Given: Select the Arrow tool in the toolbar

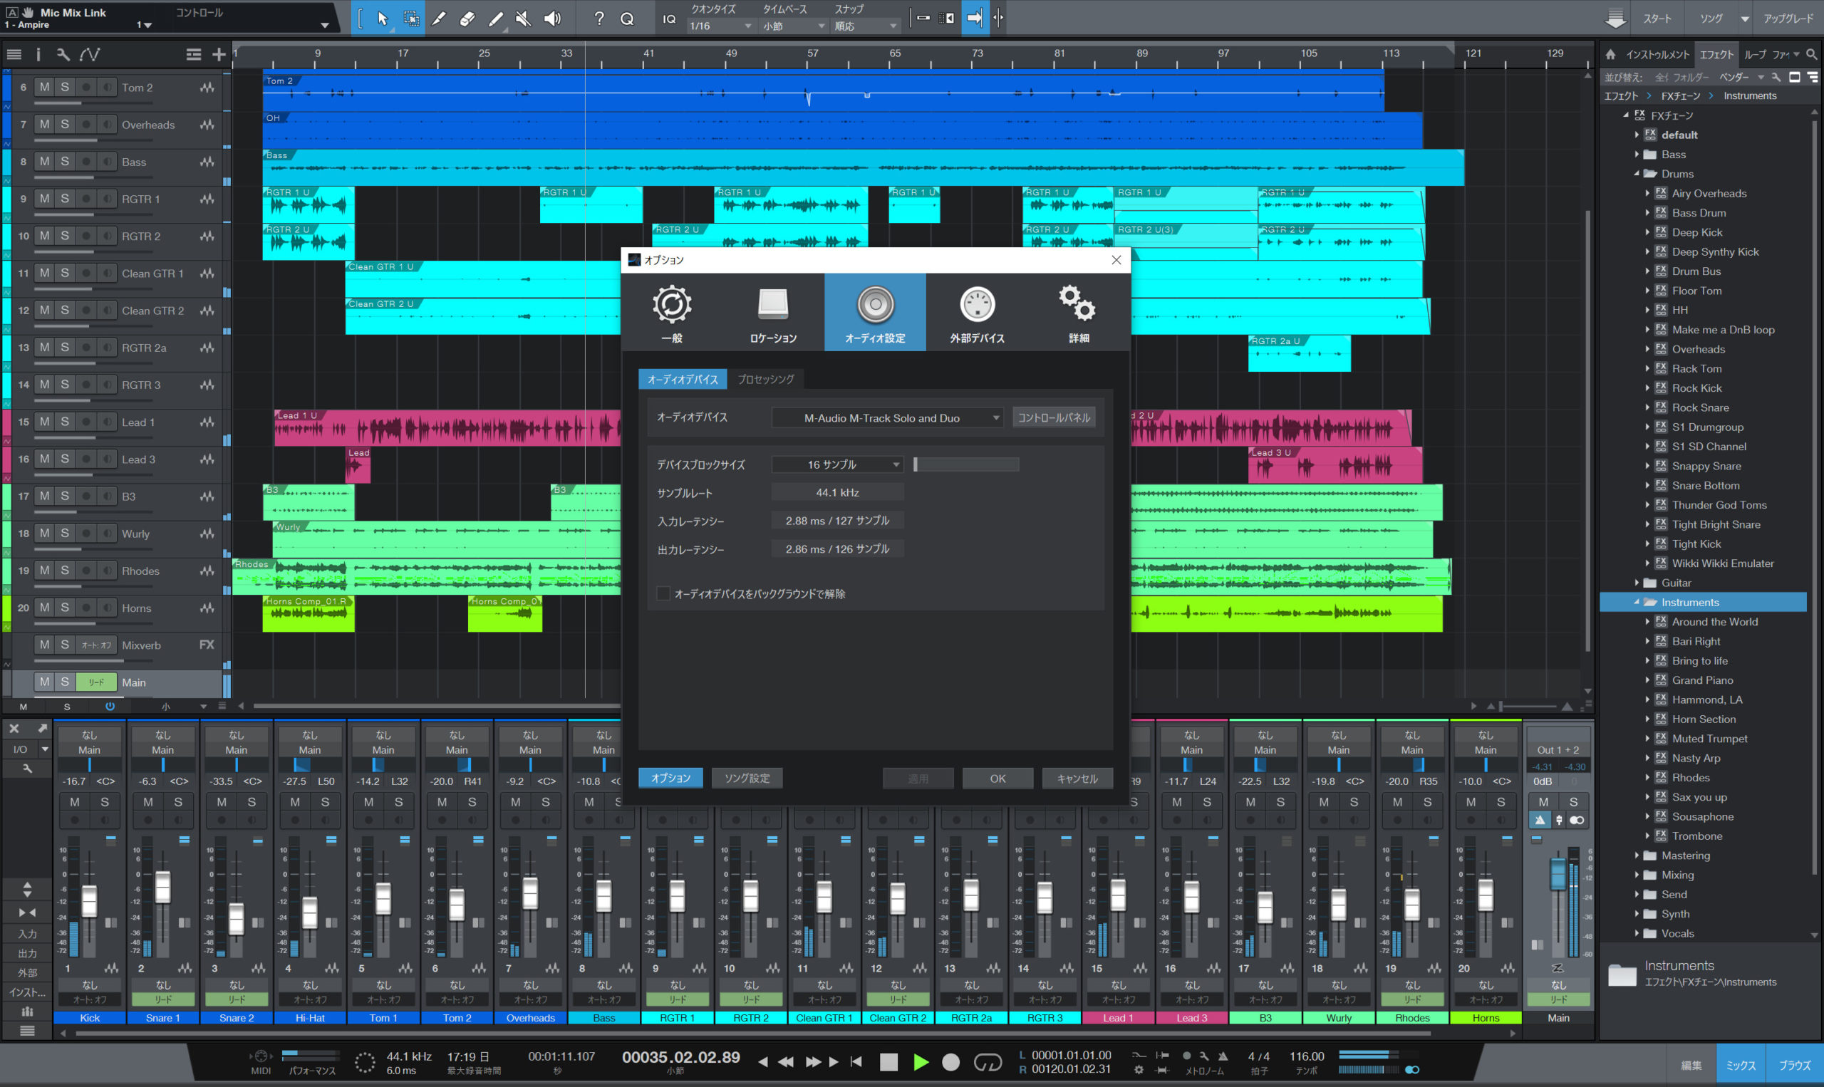Looking at the screenshot, I should click(x=383, y=19).
